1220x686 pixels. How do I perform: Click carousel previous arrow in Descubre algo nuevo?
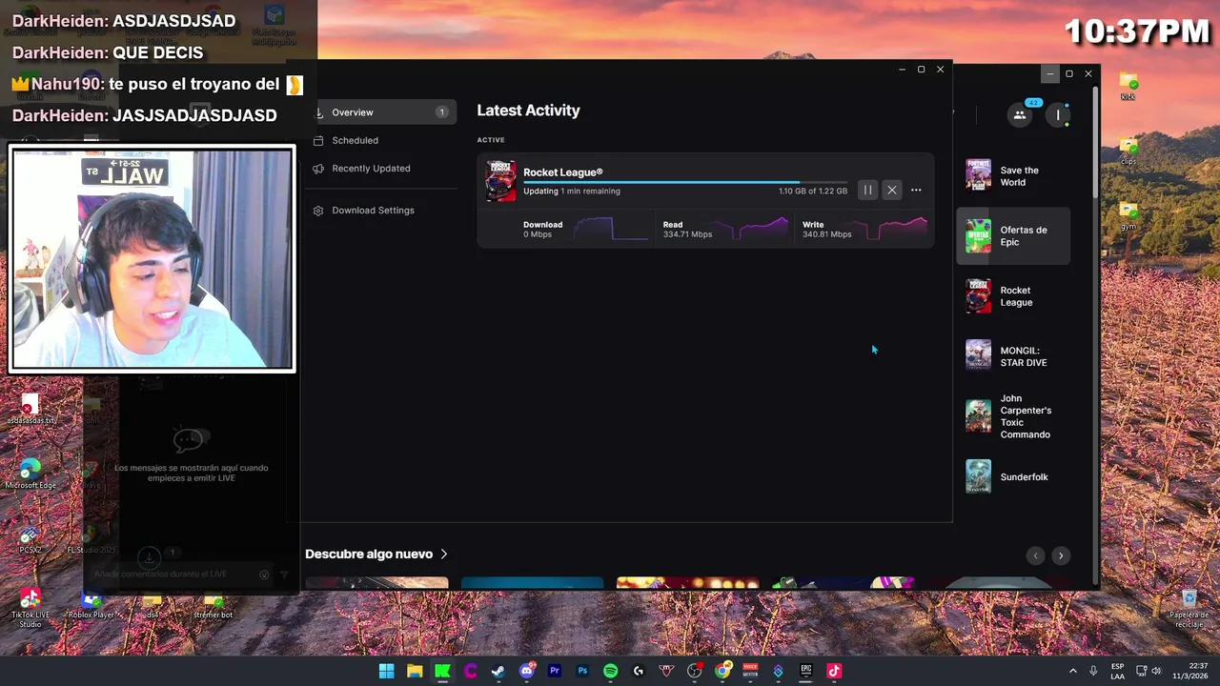(1035, 555)
